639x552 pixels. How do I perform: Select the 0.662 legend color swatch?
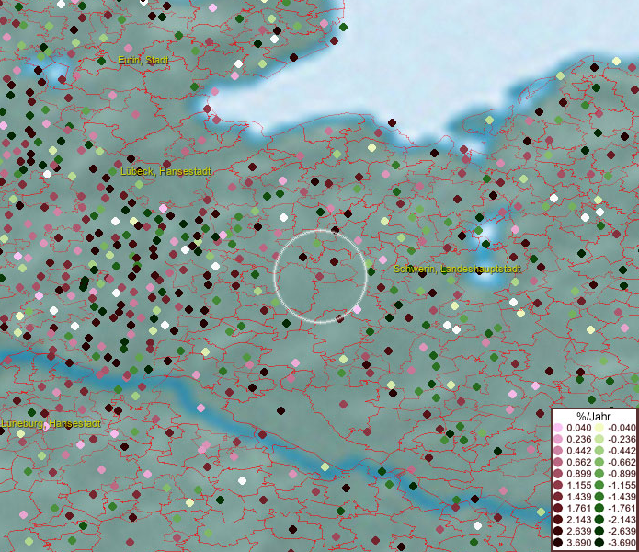click(x=558, y=463)
